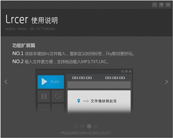Screen dimensions: 173x138
Task: Select the first page indicator dot
Action: (x=76, y=126)
